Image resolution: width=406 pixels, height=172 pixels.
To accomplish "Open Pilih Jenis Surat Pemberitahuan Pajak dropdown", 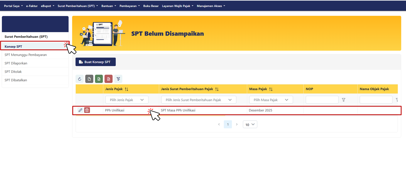I will pyautogui.click(x=198, y=100).
